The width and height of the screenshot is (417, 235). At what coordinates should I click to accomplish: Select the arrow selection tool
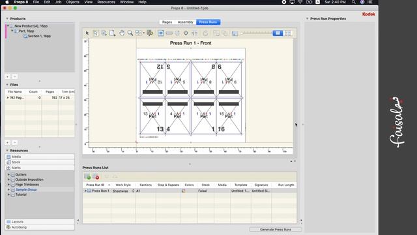point(87,33)
